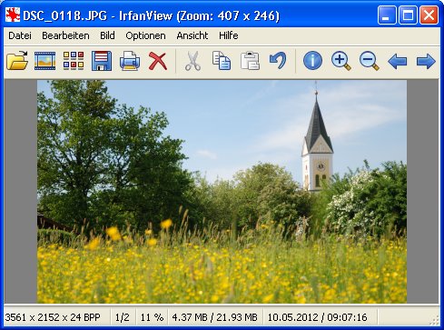444x330 pixels.
Task: Undo last action with curved arrow
Action: point(278,60)
